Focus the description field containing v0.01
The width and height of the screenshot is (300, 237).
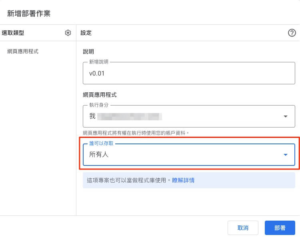click(188, 74)
